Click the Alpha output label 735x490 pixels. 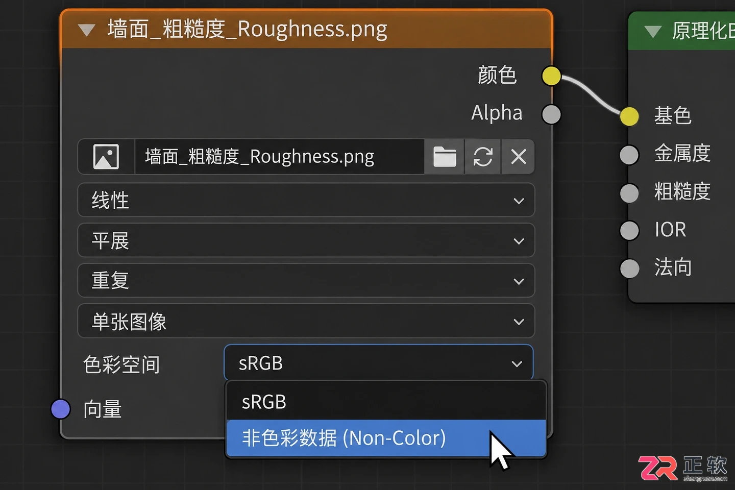[x=497, y=113]
